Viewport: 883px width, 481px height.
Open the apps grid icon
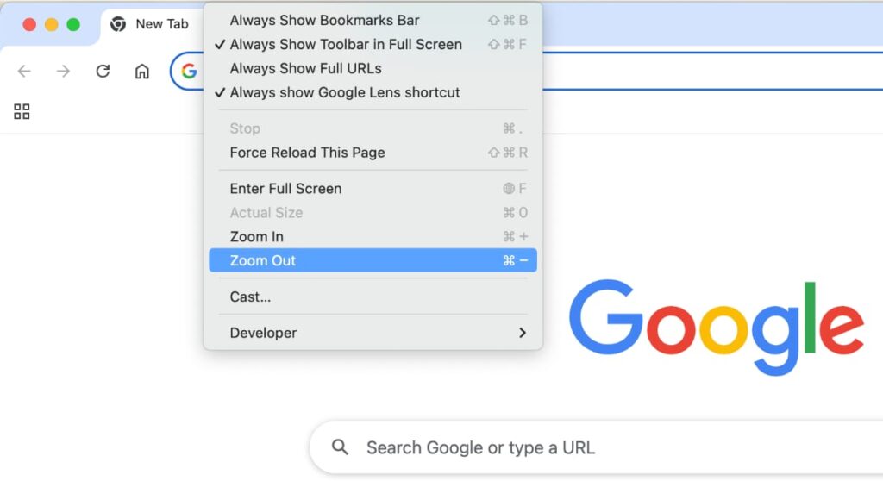coord(22,111)
